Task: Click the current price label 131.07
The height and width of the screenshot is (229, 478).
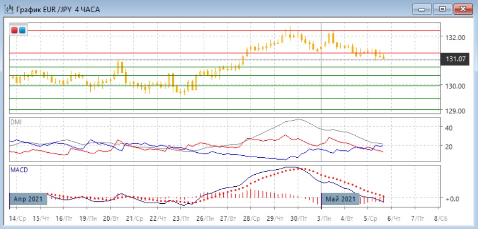Action: click(x=456, y=59)
